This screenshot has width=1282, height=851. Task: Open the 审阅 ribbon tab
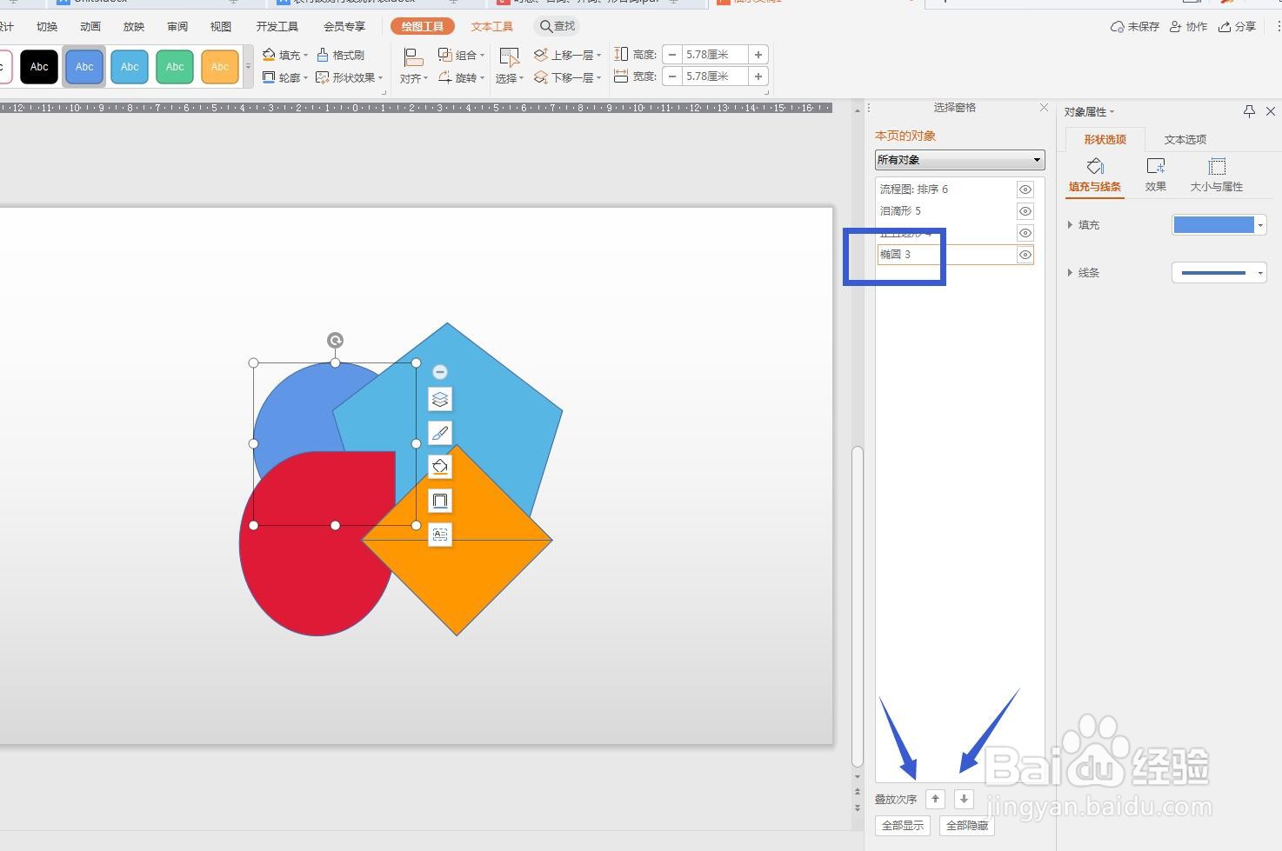pos(177,27)
